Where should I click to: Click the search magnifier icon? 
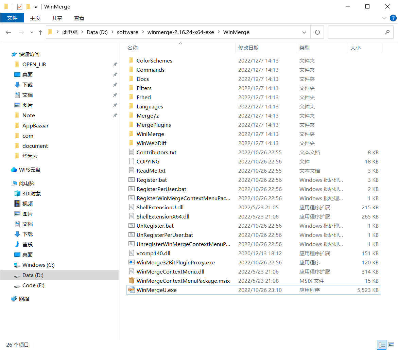387,32
